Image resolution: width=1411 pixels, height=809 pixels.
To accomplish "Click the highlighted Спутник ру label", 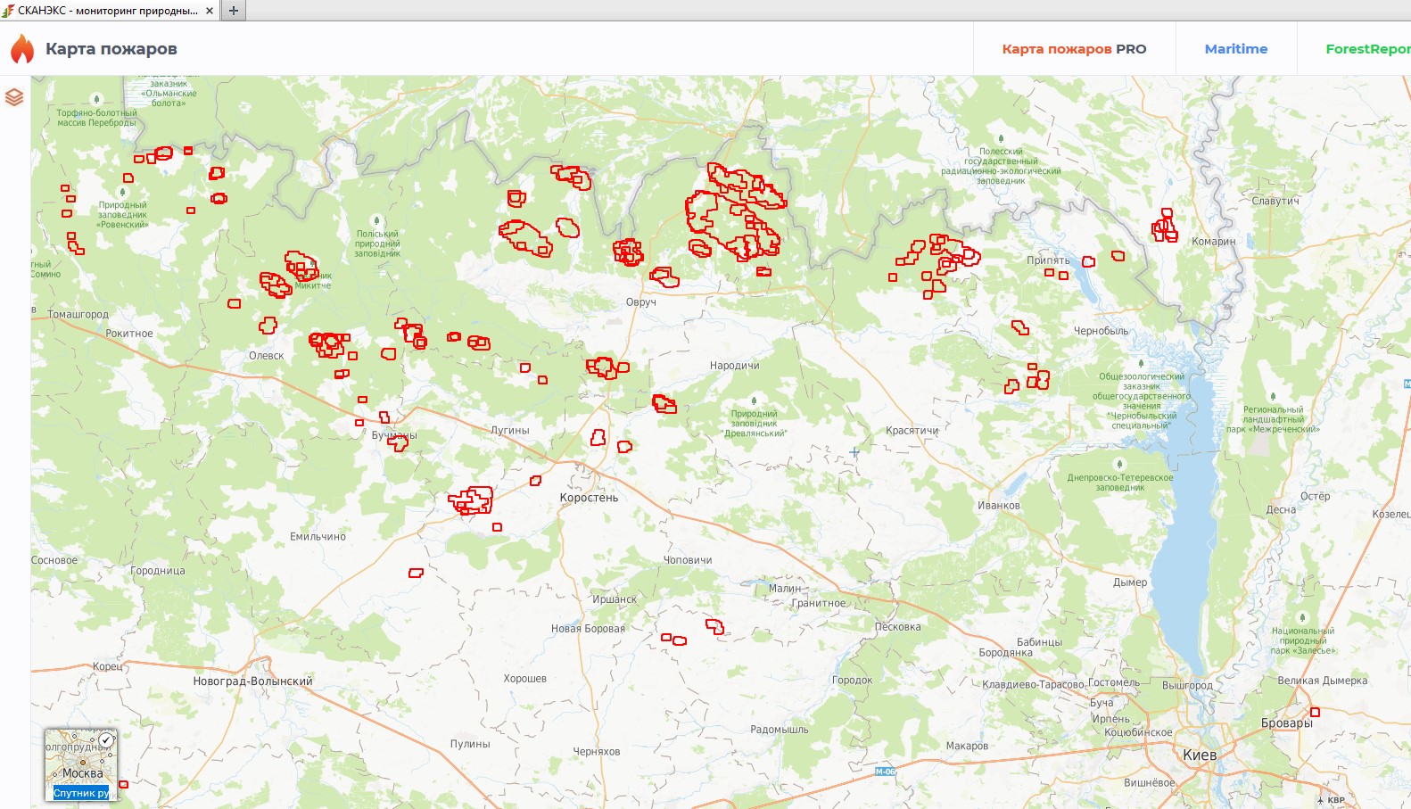I will click(80, 793).
